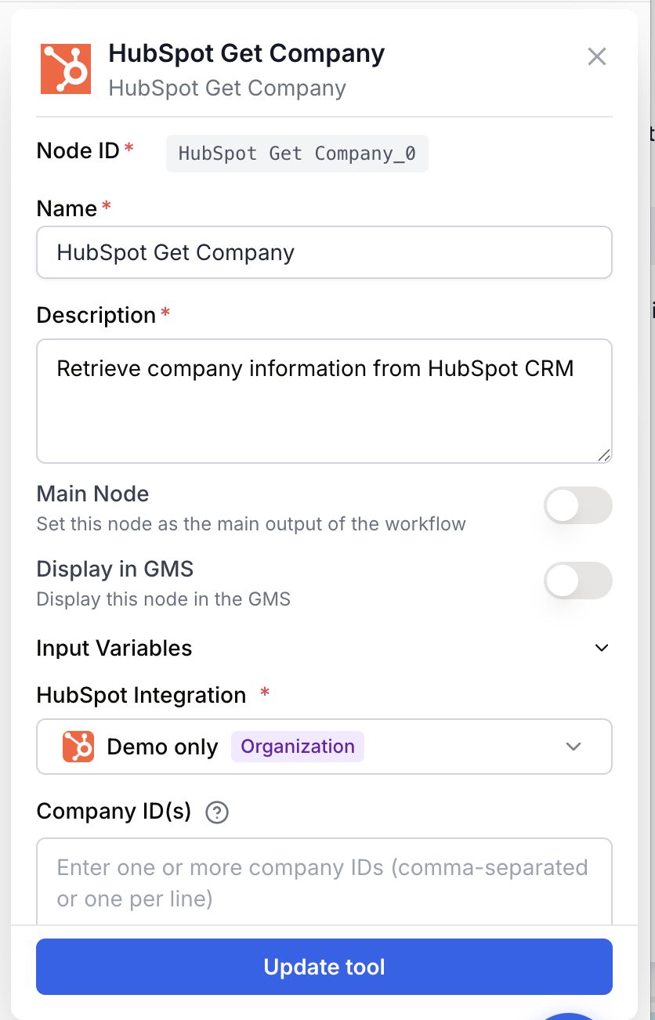Expand the Input Variables section
Viewport: 655px width, 1020px height.
(x=602, y=648)
